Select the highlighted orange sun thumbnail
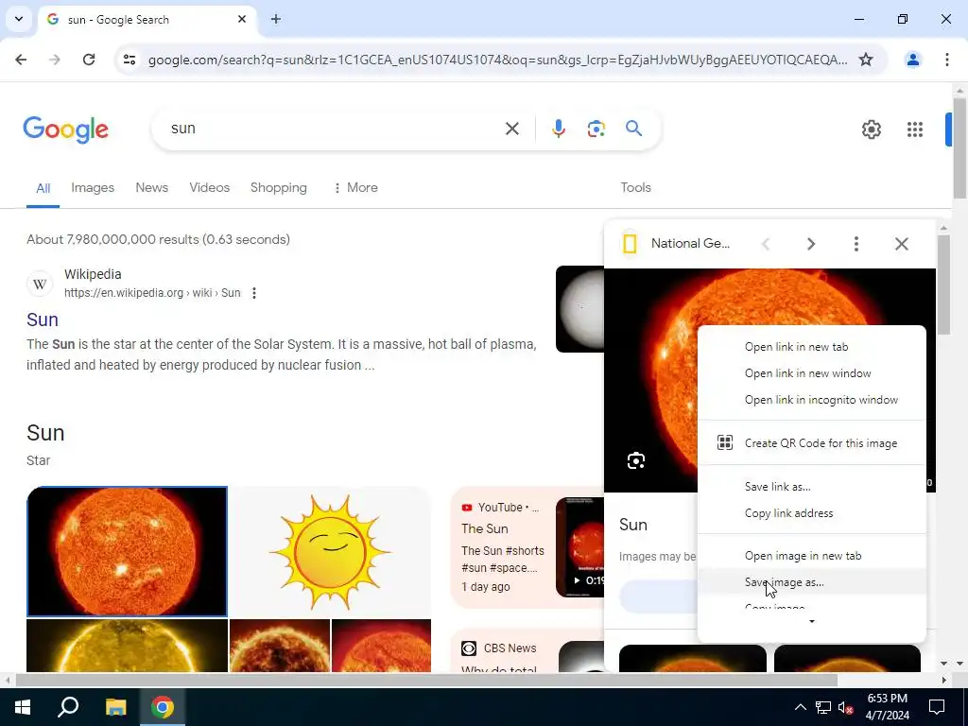Screen dimensions: 968x726 point(128,552)
